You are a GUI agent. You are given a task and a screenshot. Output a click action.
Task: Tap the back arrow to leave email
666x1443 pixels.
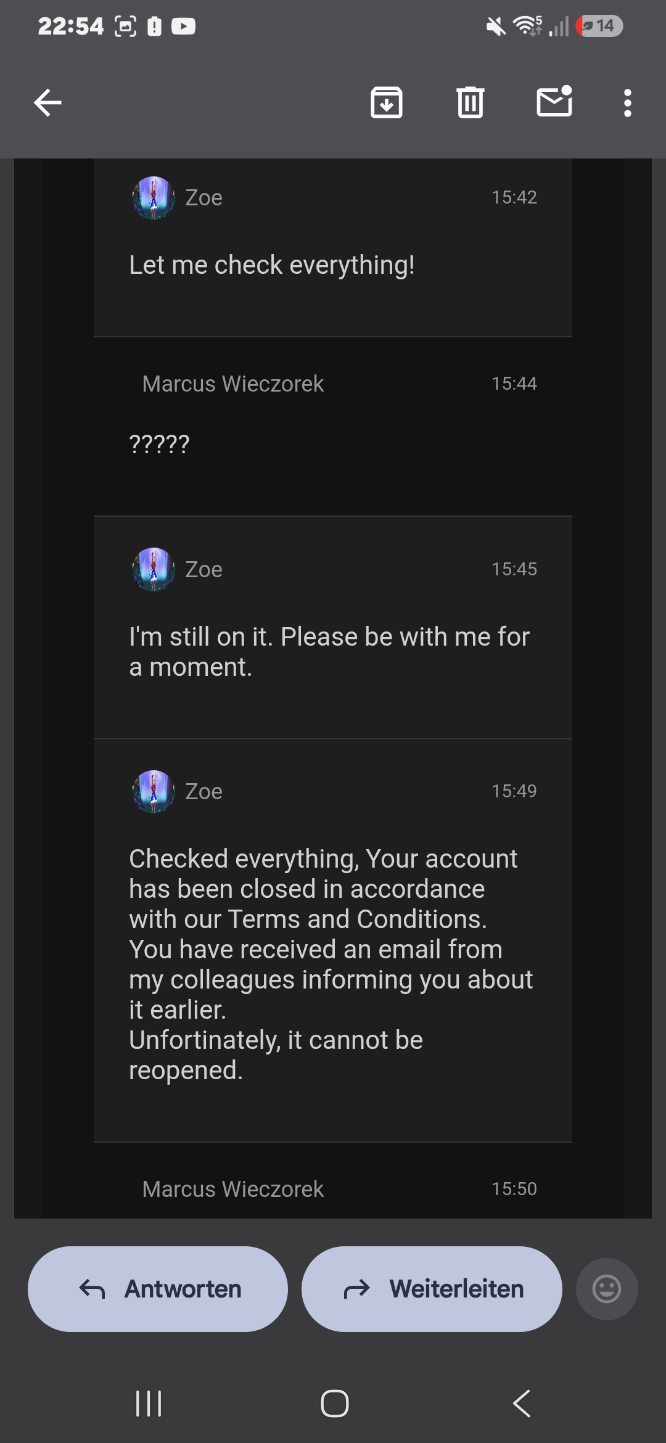coord(47,102)
